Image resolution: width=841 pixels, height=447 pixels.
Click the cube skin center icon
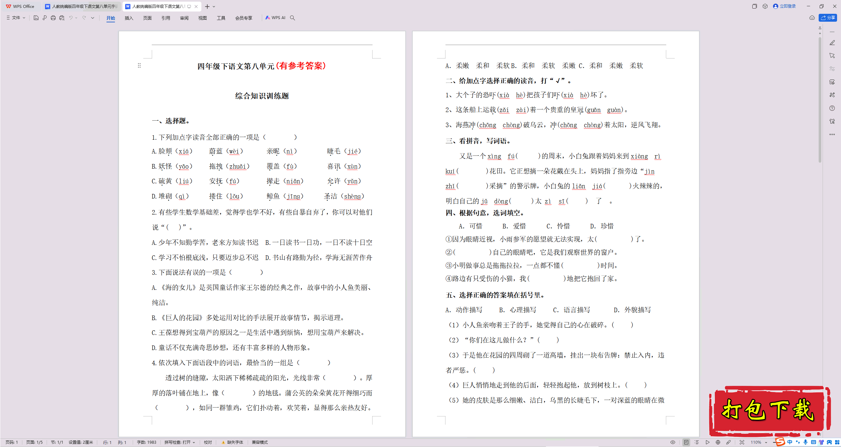(765, 6)
